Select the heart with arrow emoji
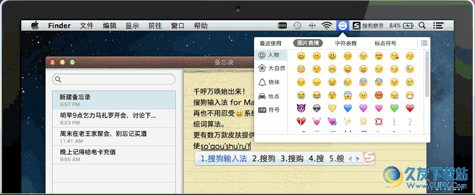Screen dimensions: 475x195 coord(332,121)
